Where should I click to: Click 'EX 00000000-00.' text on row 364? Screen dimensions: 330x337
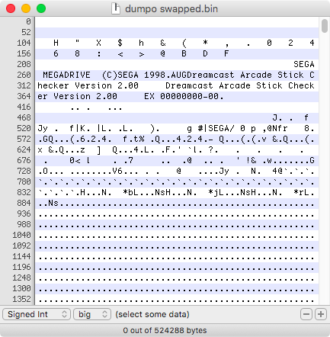184,96
